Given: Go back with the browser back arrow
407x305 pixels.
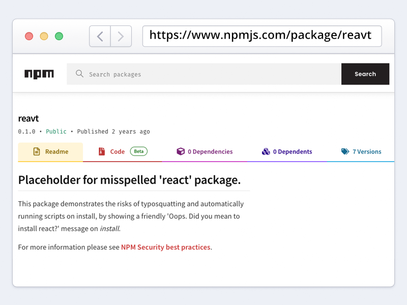Looking at the screenshot, I should click(100, 36).
